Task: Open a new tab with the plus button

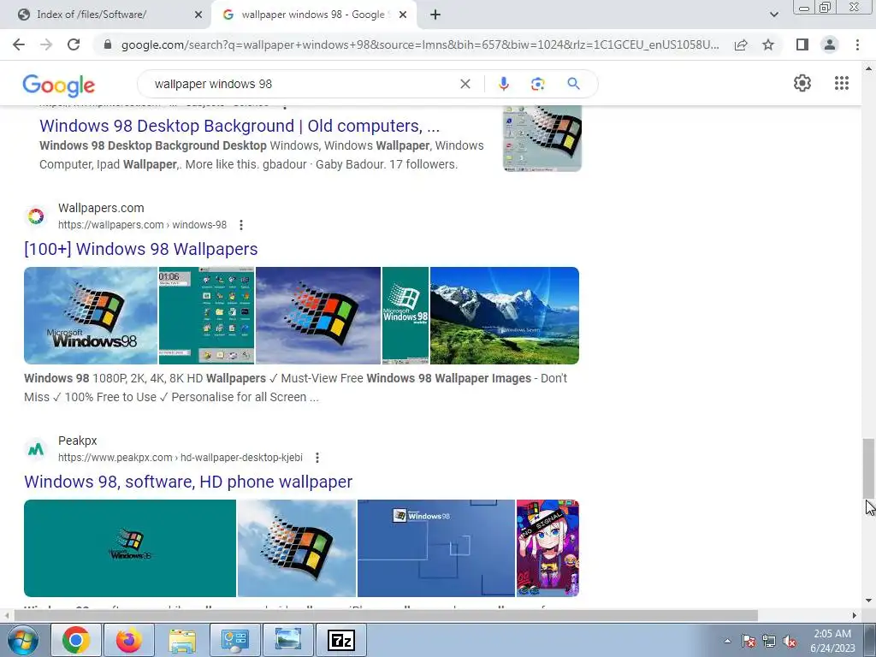Action: click(x=435, y=15)
